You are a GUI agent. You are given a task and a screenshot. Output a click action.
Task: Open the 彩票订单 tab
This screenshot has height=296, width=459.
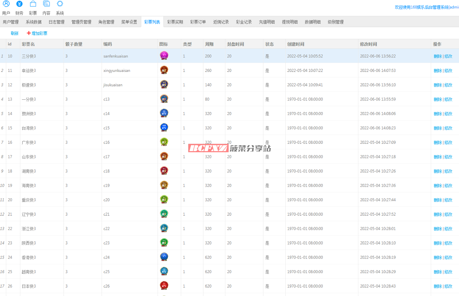coord(198,22)
